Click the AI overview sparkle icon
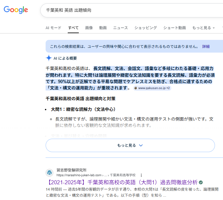Viewport: 223px width, 200px height. [49, 58]
